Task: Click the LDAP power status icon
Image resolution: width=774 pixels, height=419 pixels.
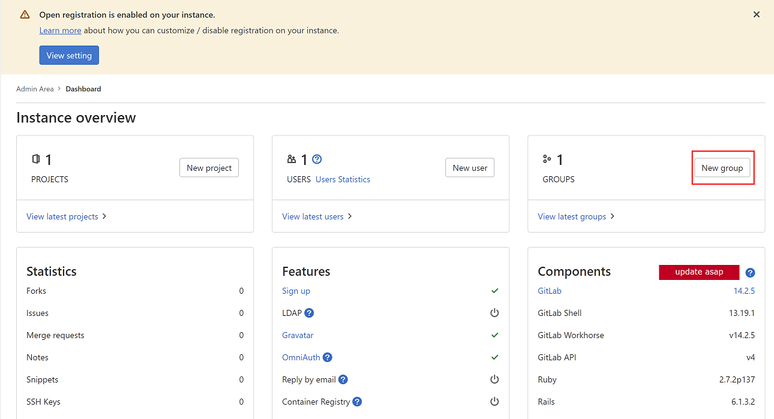Action: 494,313
